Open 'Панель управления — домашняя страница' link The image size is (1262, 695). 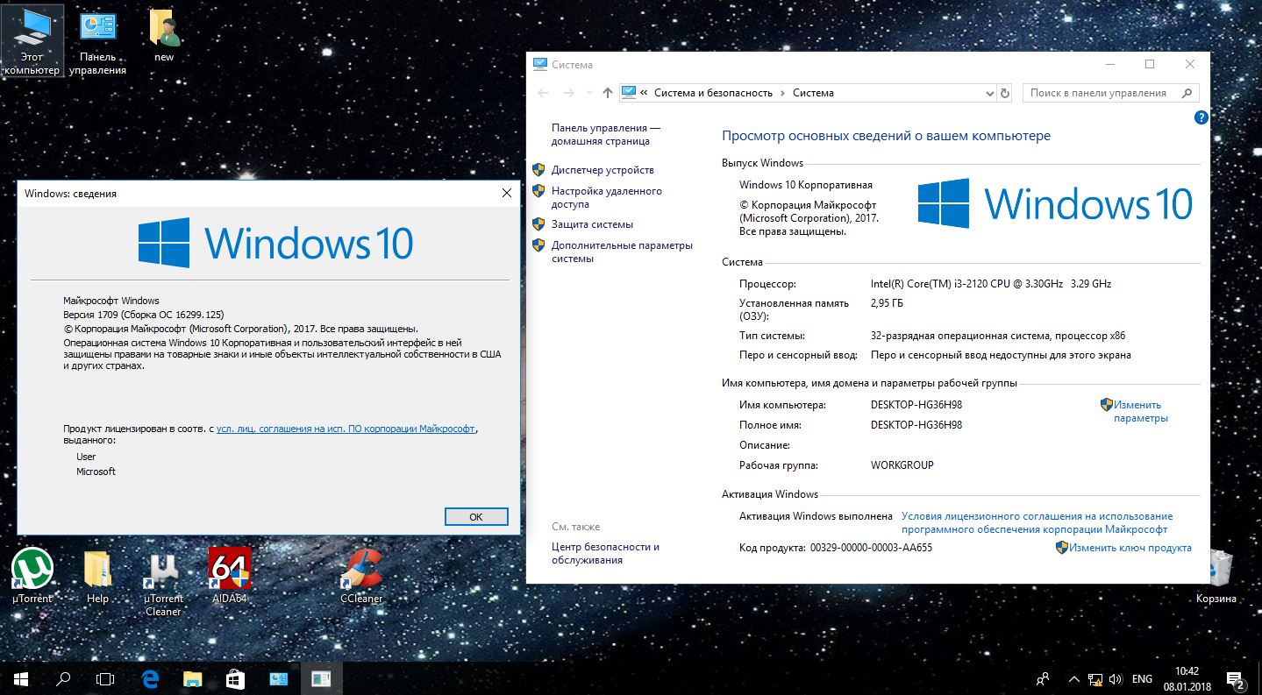[x=606, y=134]
